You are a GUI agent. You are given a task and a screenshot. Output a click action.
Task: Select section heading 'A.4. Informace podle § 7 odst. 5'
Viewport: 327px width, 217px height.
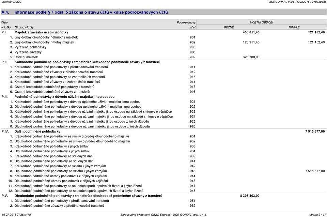pyautogui.click(x=84, y=12)
